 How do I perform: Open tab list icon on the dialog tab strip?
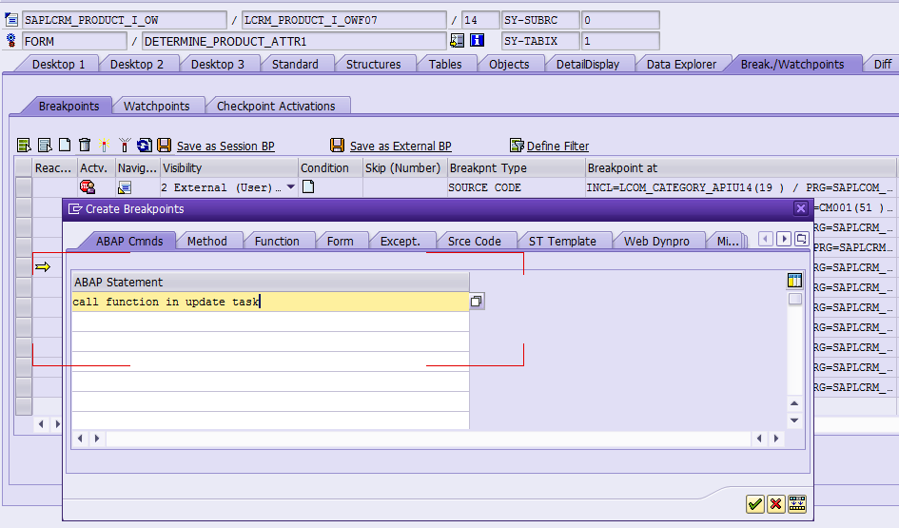click(802, 239)
